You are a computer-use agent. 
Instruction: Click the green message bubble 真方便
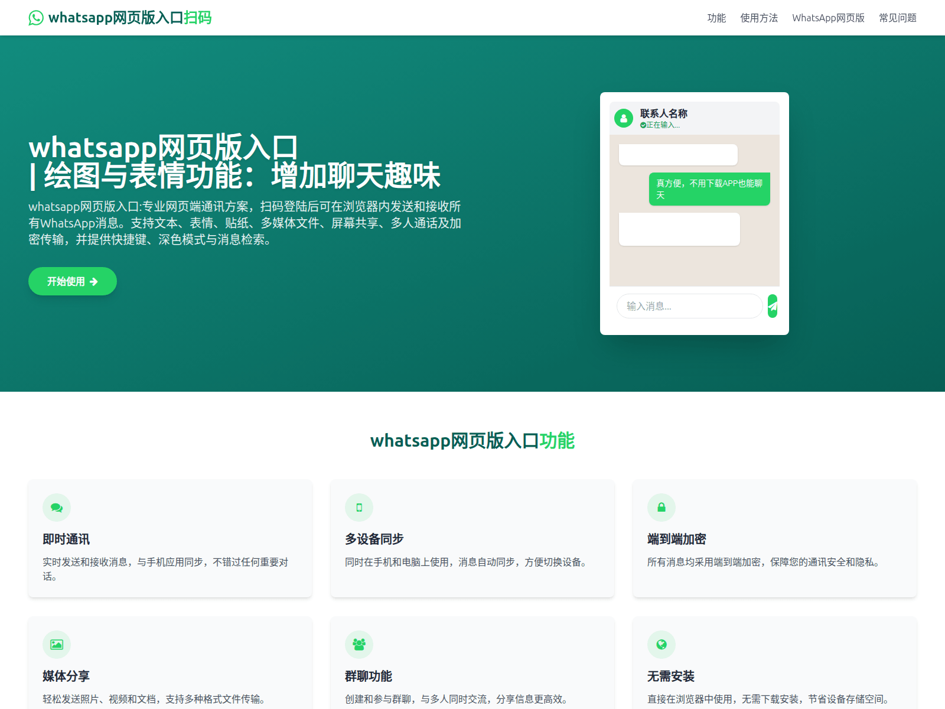pyautogui.click(x=709, y=189)
